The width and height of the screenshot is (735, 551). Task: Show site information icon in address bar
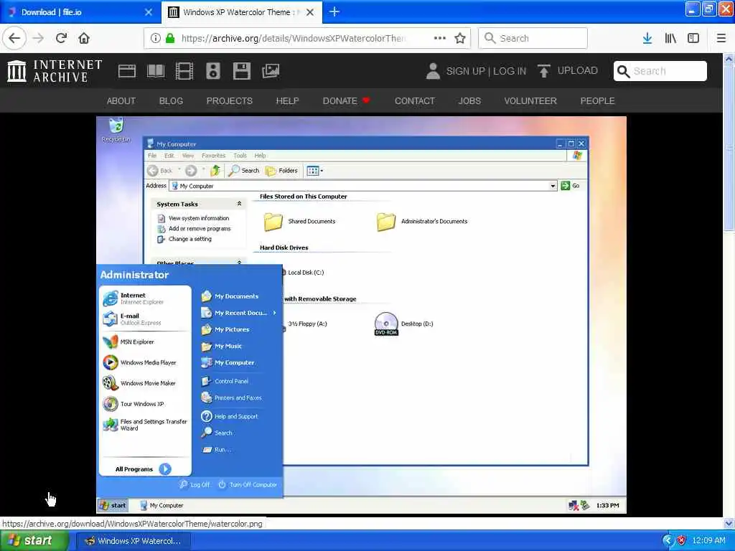pos(155,38)
